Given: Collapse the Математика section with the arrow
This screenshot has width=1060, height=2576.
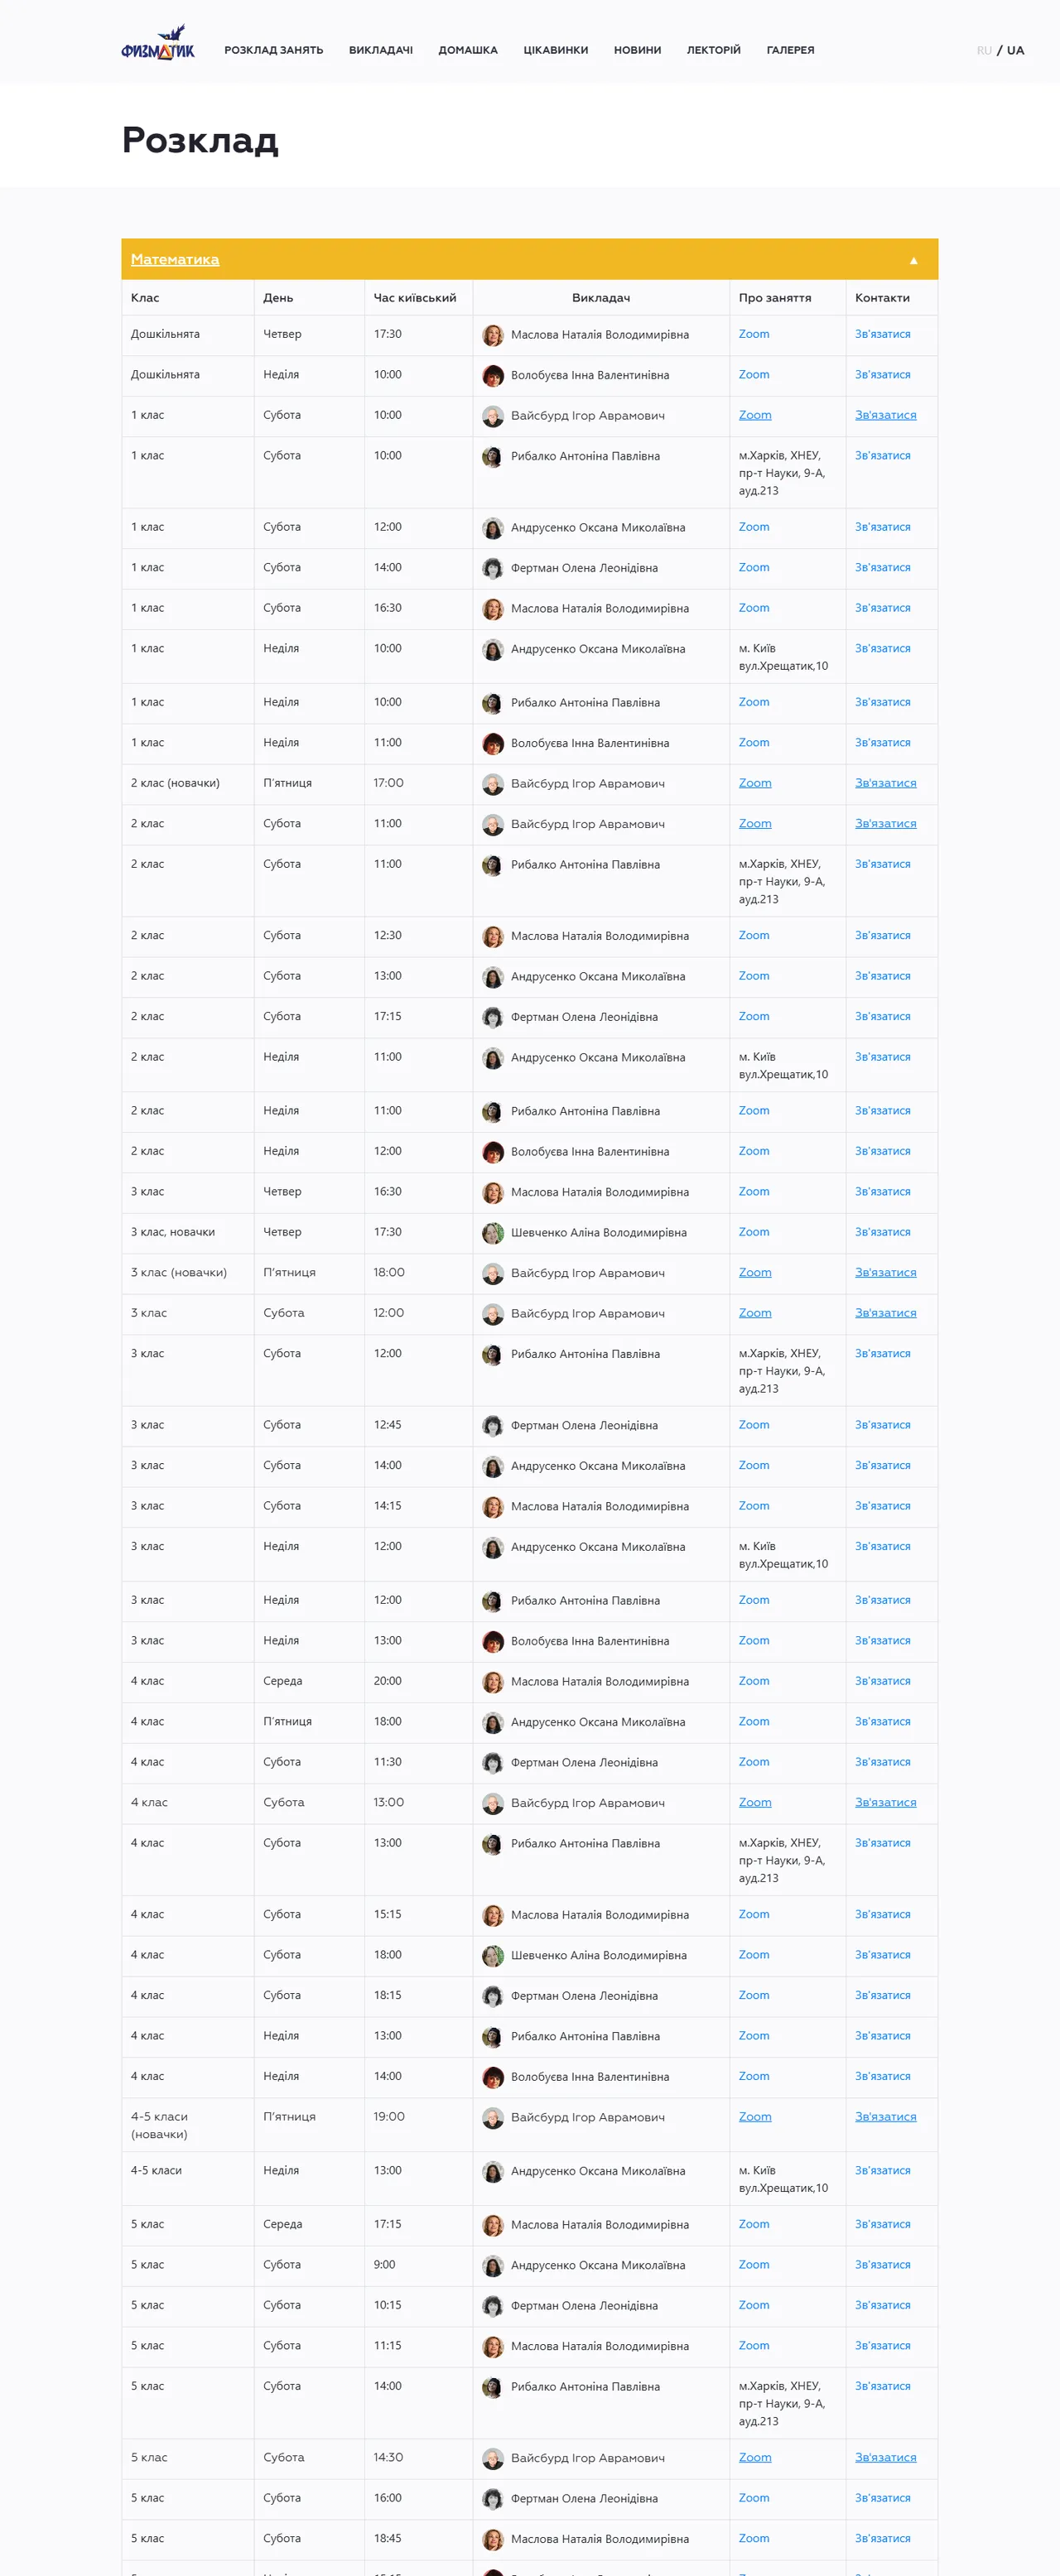Looking at the screenshot, I should click(913, 260).
